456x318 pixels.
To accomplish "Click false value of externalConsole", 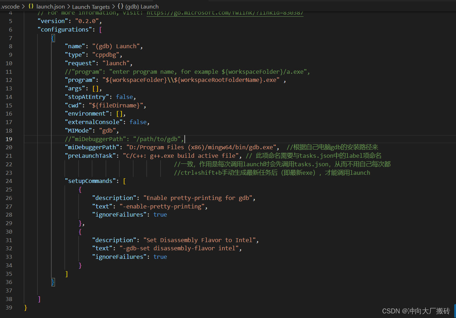I will tap(138, 122).
